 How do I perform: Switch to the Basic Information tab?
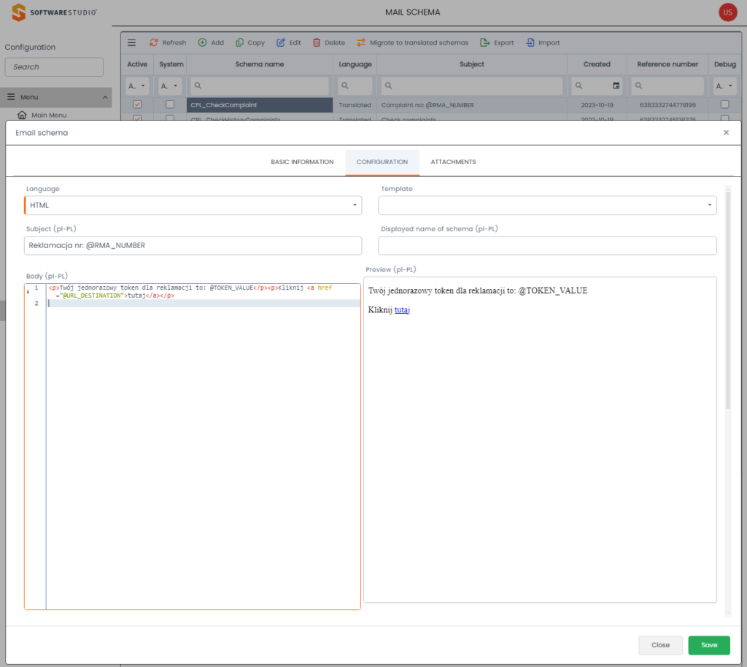click(x=302, y=162)
